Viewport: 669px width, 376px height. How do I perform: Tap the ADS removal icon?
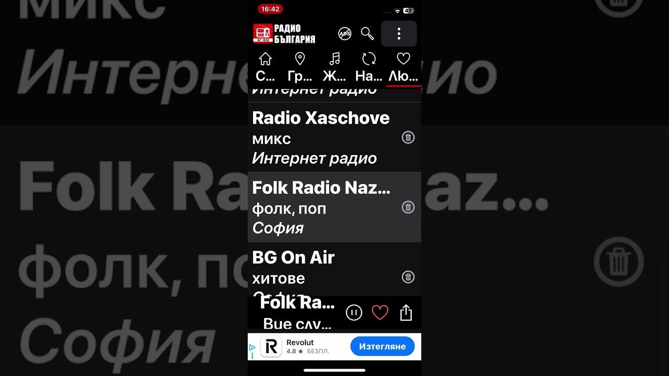click(345, 34)
